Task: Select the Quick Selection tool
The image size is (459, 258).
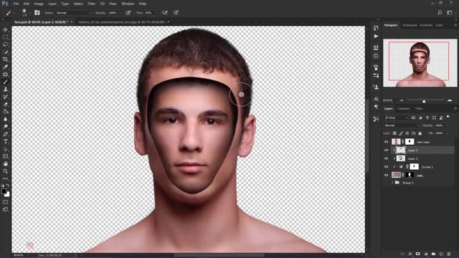Action: tap(5, 52)
